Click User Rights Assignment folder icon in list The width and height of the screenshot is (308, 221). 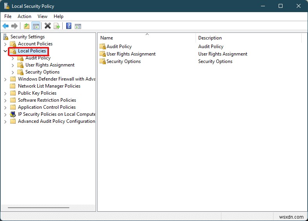[103, 54]
